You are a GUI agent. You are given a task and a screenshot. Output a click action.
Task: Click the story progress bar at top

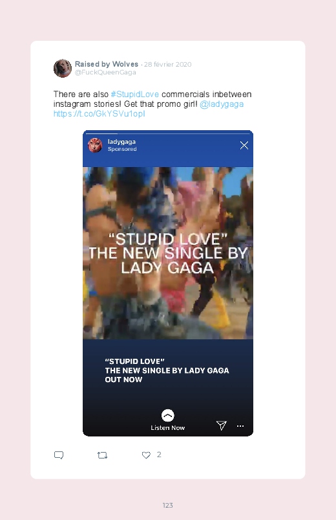tap(168, 133)
